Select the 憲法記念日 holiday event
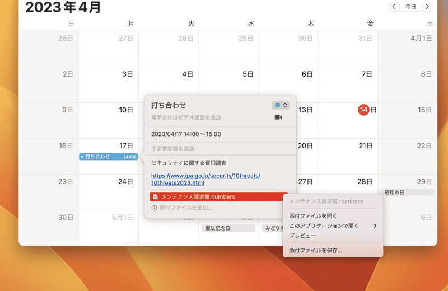This screenshot has width=448, height=291. [x=228, y=228]
